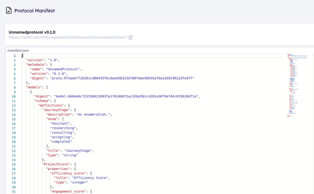Click the code minimap overview
Image resolution: width=314 pixels, height=194 pixels.
[297, 85]
